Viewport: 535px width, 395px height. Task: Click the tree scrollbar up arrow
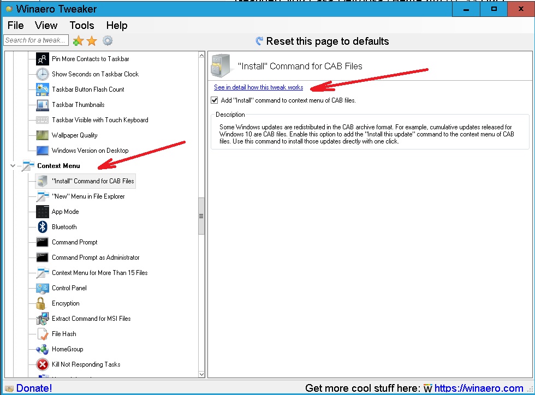pos(201,55)
